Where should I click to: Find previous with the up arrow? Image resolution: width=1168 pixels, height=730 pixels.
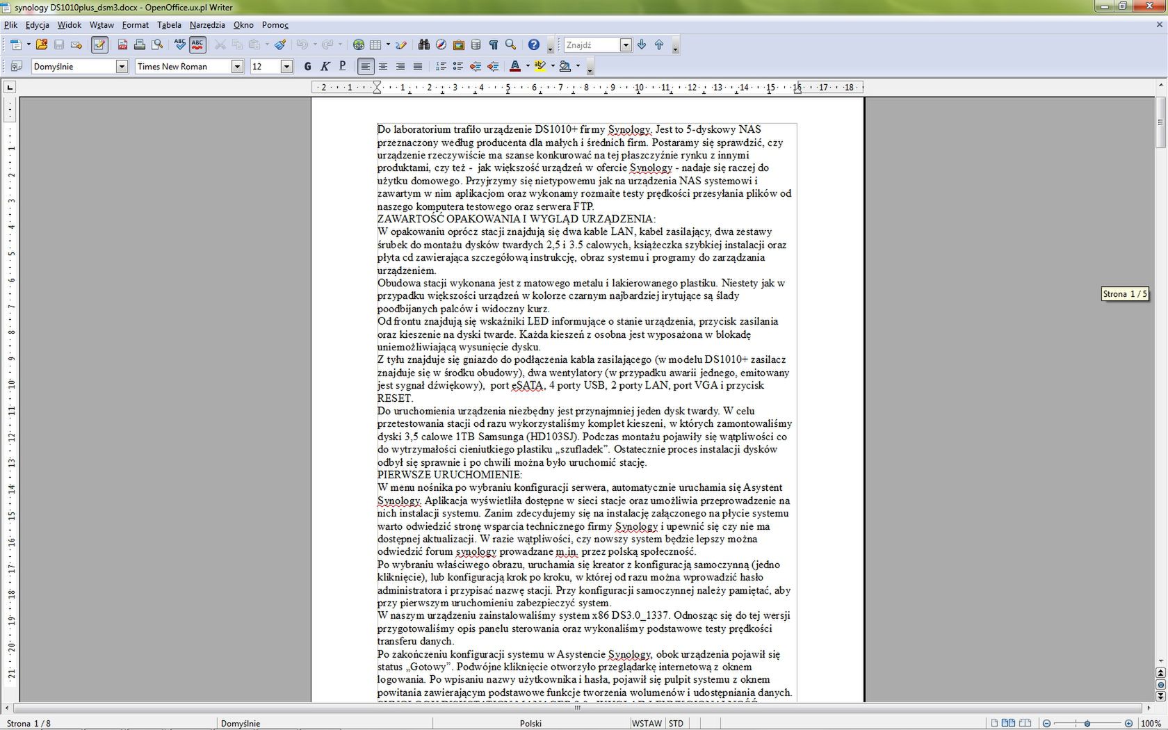(x=659, y=44)
